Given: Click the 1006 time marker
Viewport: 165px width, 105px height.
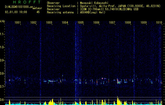Looking at the screenshot, I should click(x=96, y=23).
